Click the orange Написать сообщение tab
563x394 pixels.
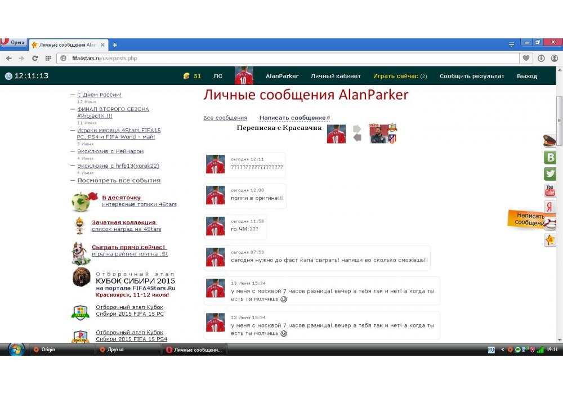pos(527,219)
